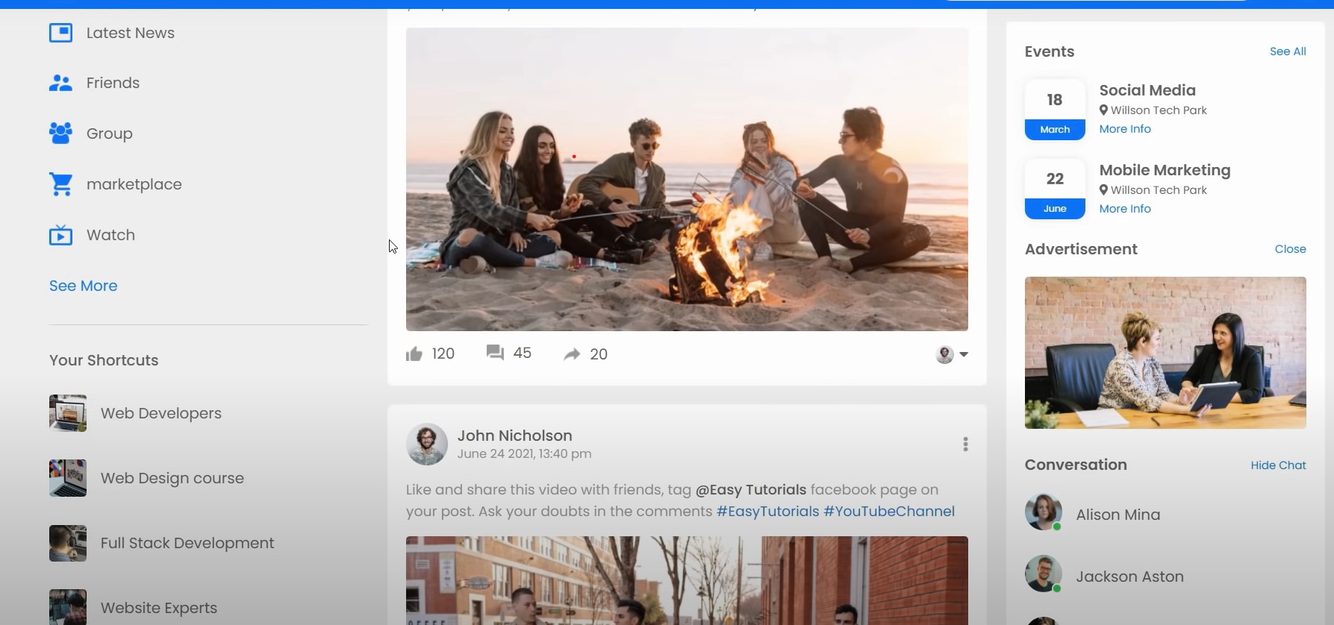
Task: Click the 22 June event date card
Action: click(x=1055, y=189)
